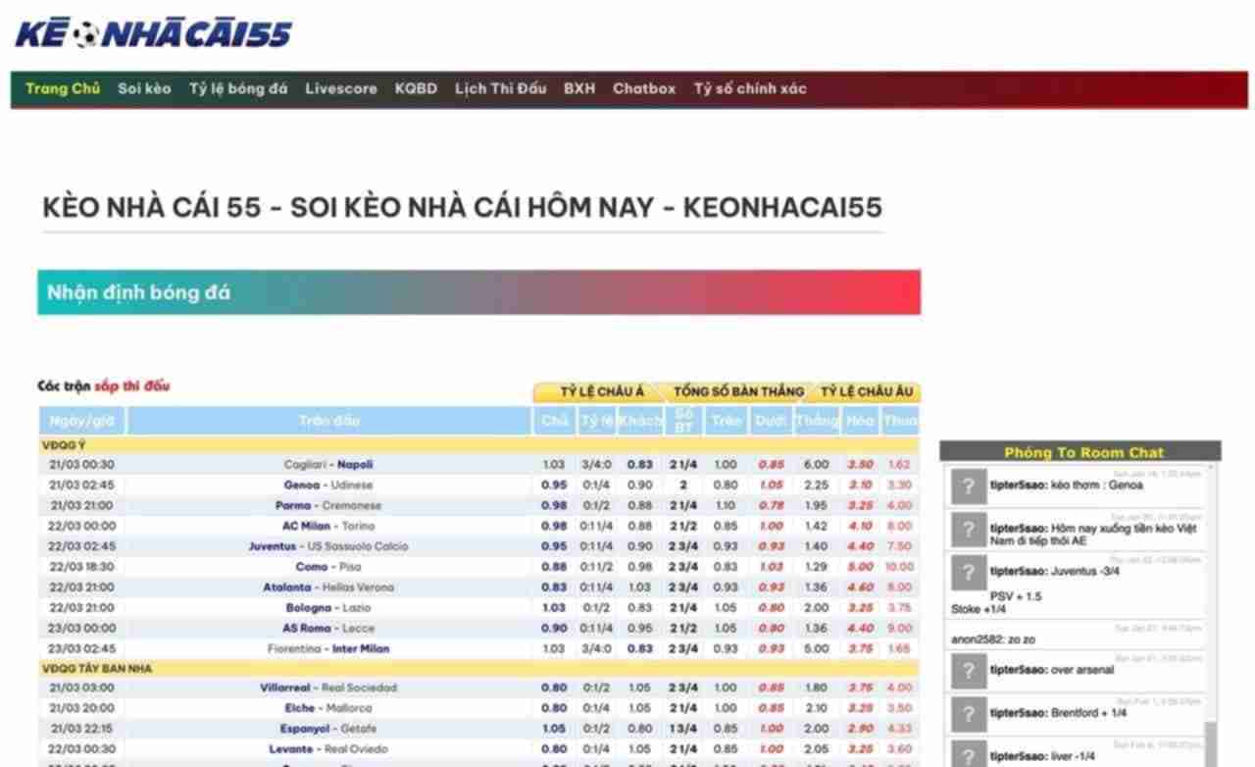Click avatar next to "Juventus -3/4" chat message

pos(968,572)
